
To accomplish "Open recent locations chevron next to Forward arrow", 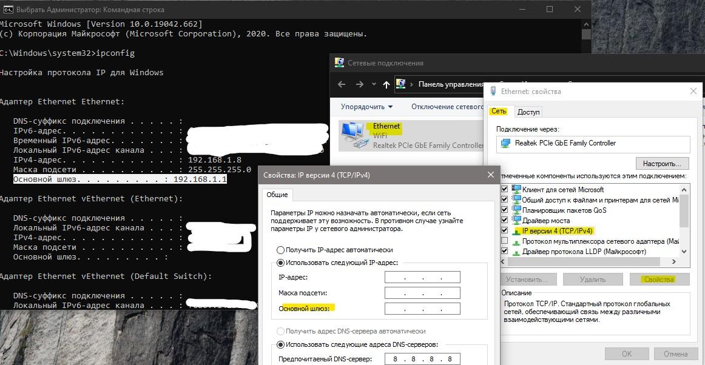I will [374, 84].
